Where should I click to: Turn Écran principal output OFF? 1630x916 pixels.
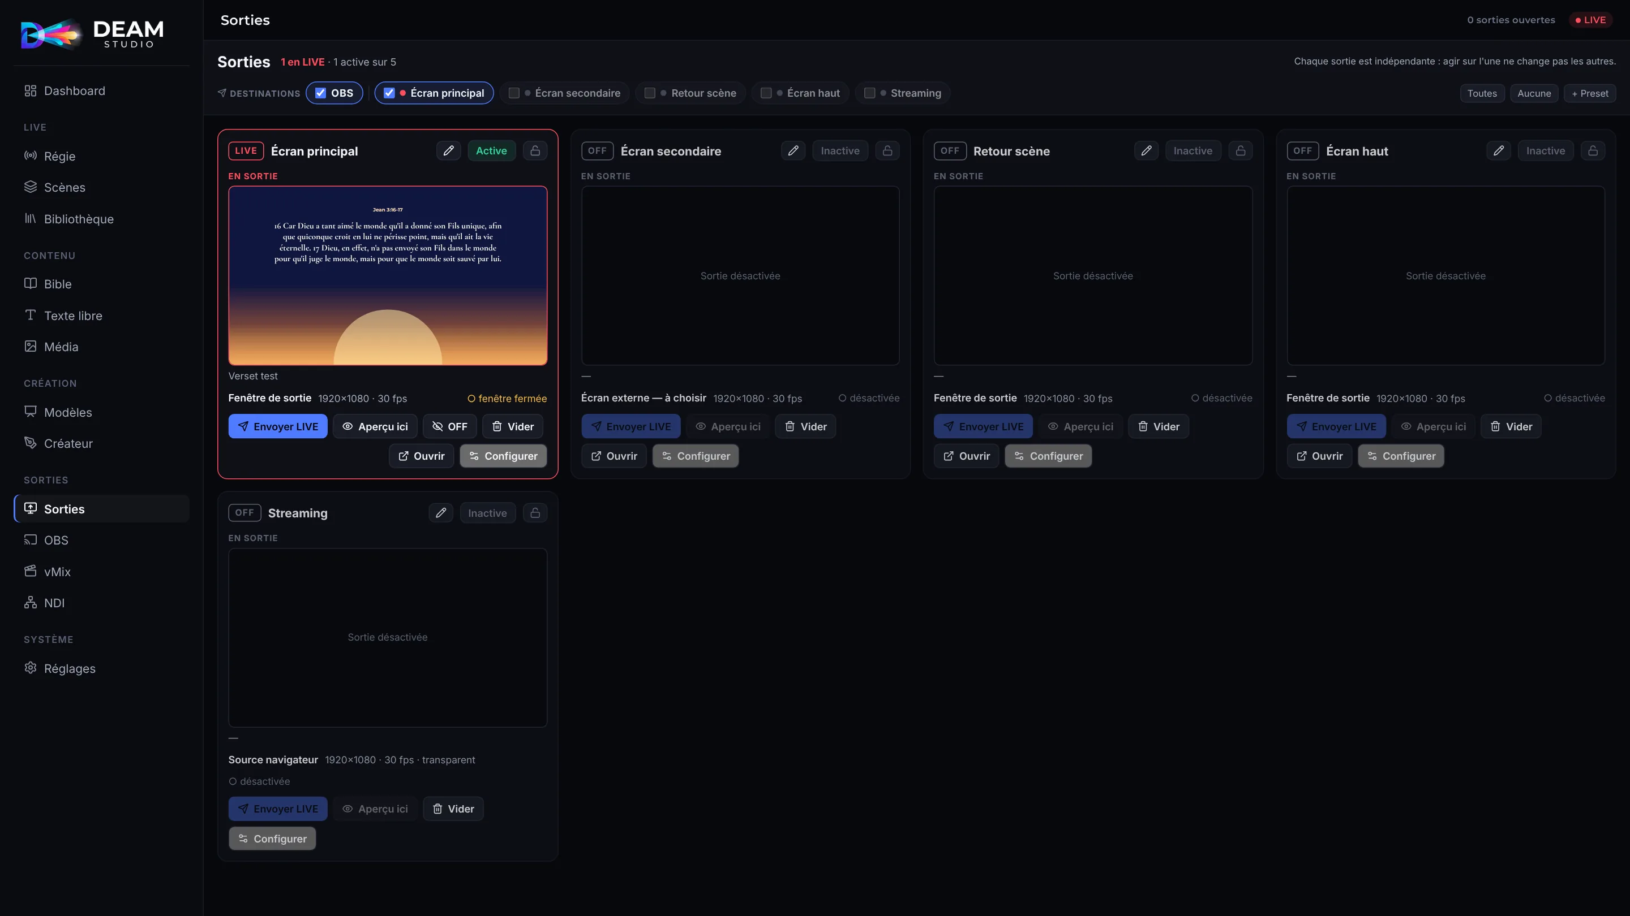(449, 426)
